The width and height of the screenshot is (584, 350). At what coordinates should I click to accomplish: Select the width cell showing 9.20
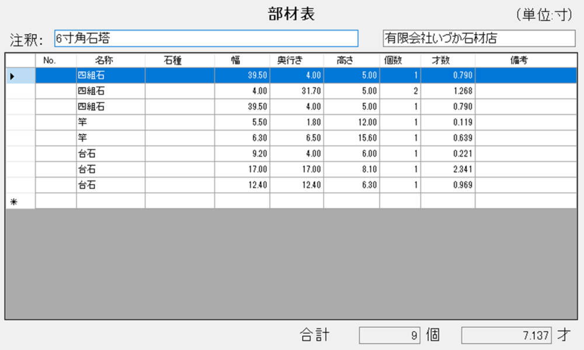pyautogui.click(x=242, y=154)
